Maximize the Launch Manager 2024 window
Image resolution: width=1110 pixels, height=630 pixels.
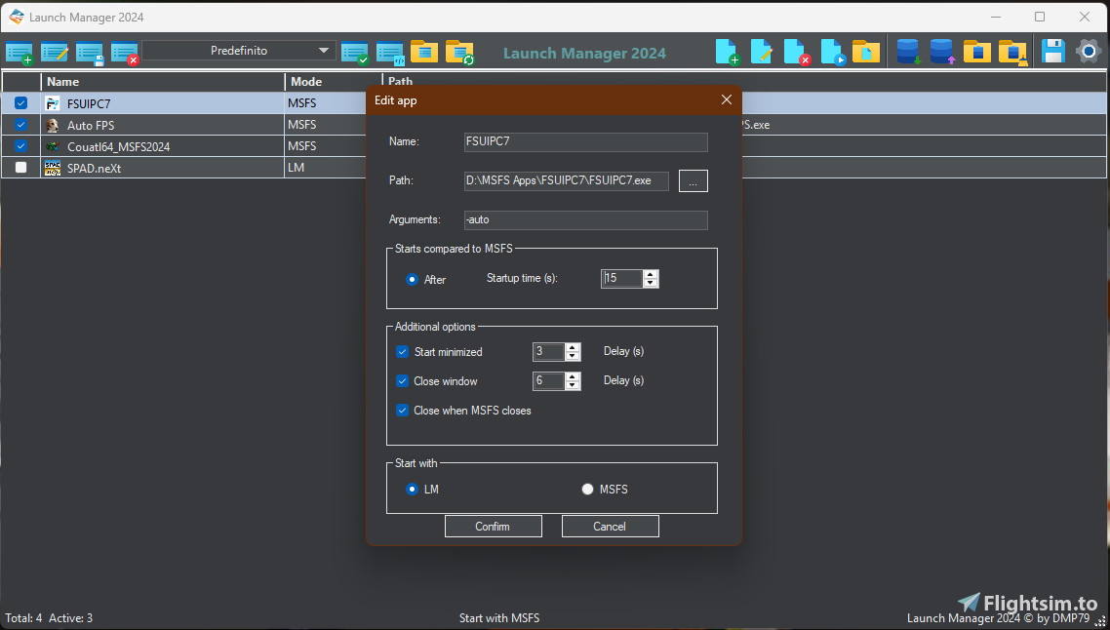tap(1039, 17)
